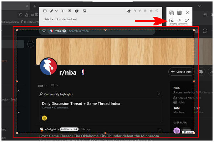The height and width of the screenshot is (142, 214).
Task: Pin the screenshot to screen
Action: pyautogui.click(x=179, y=20)
